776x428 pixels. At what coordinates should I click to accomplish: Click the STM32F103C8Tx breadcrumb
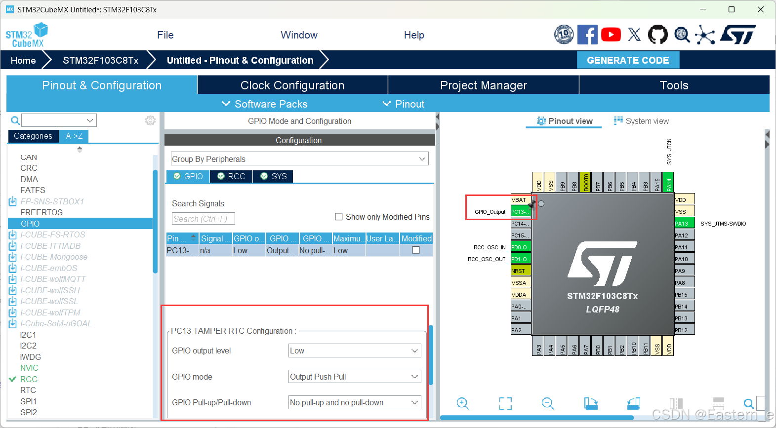click(100, 60)
